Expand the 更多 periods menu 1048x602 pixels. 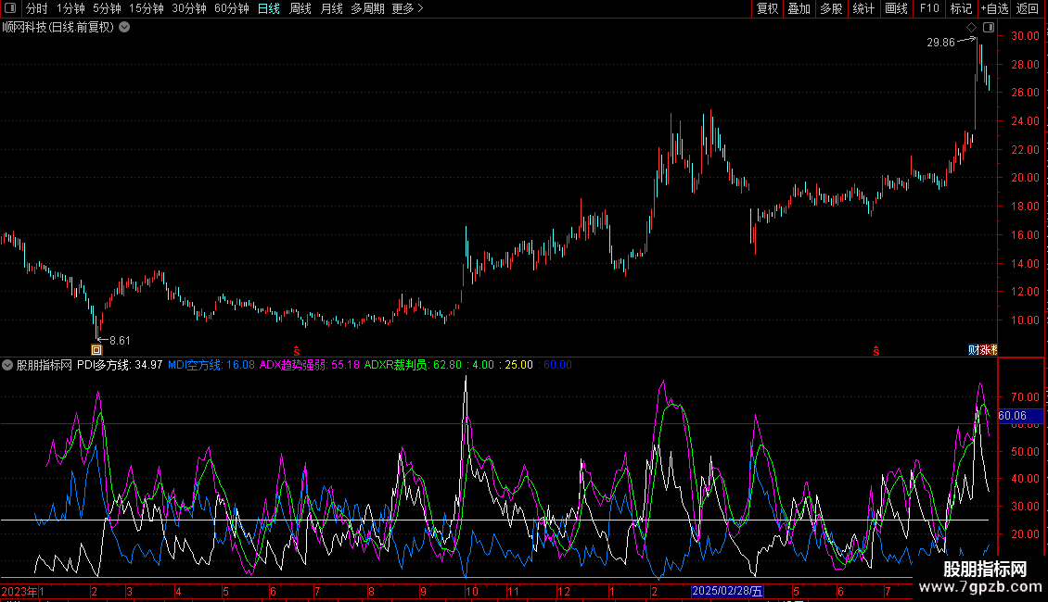click(407, 8)
